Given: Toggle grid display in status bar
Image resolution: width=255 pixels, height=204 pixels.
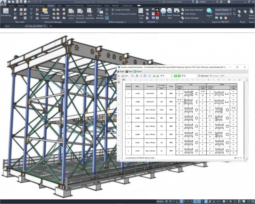Looking at the screenshot, I should coord(167,201).
